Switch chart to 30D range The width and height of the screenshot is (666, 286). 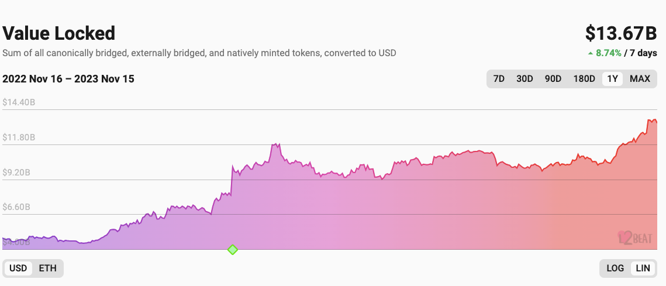[524, 79]
